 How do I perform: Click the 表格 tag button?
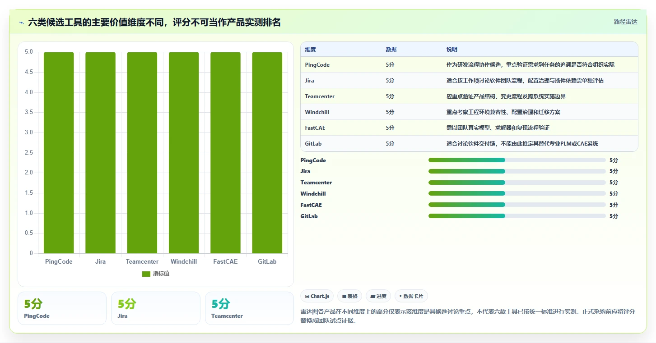(x=349, y=296)
